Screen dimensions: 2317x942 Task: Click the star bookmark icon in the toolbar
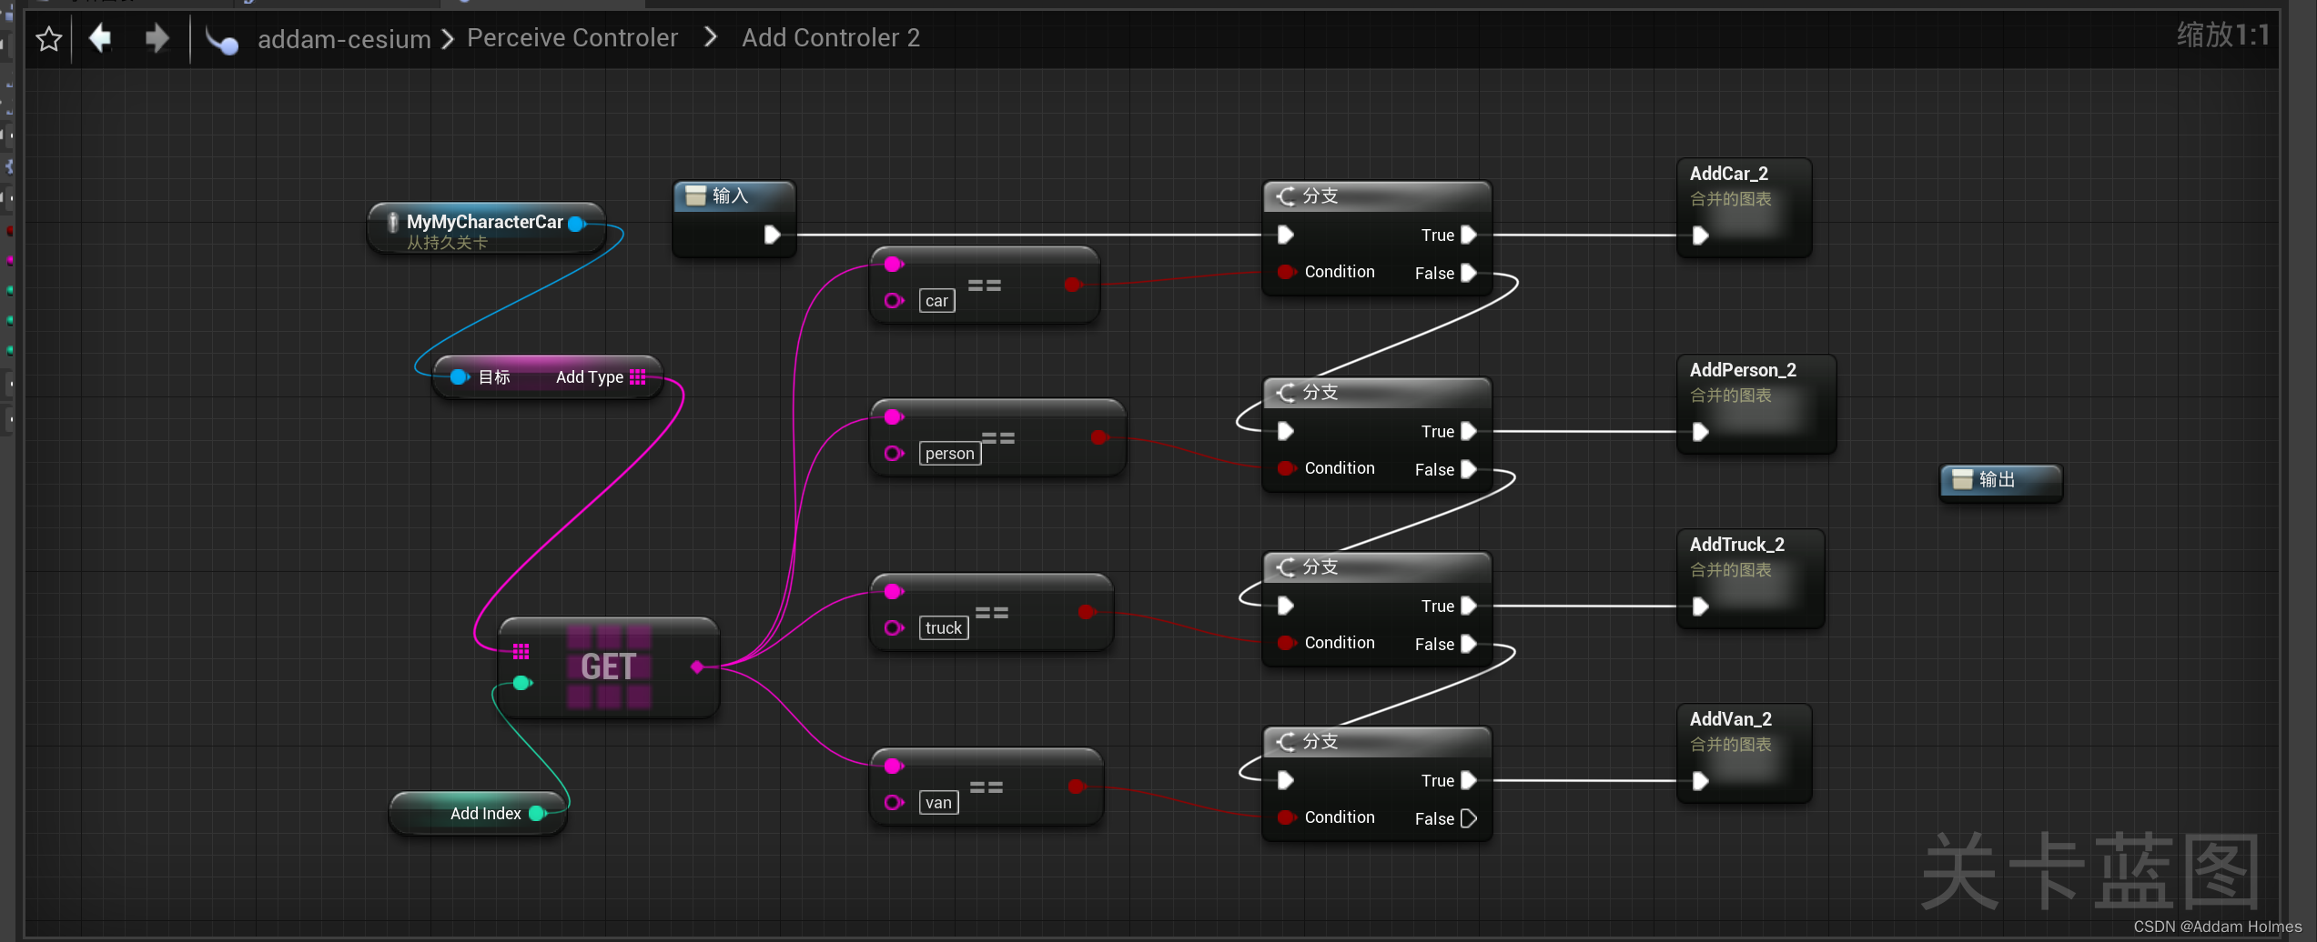click(48, 38)
